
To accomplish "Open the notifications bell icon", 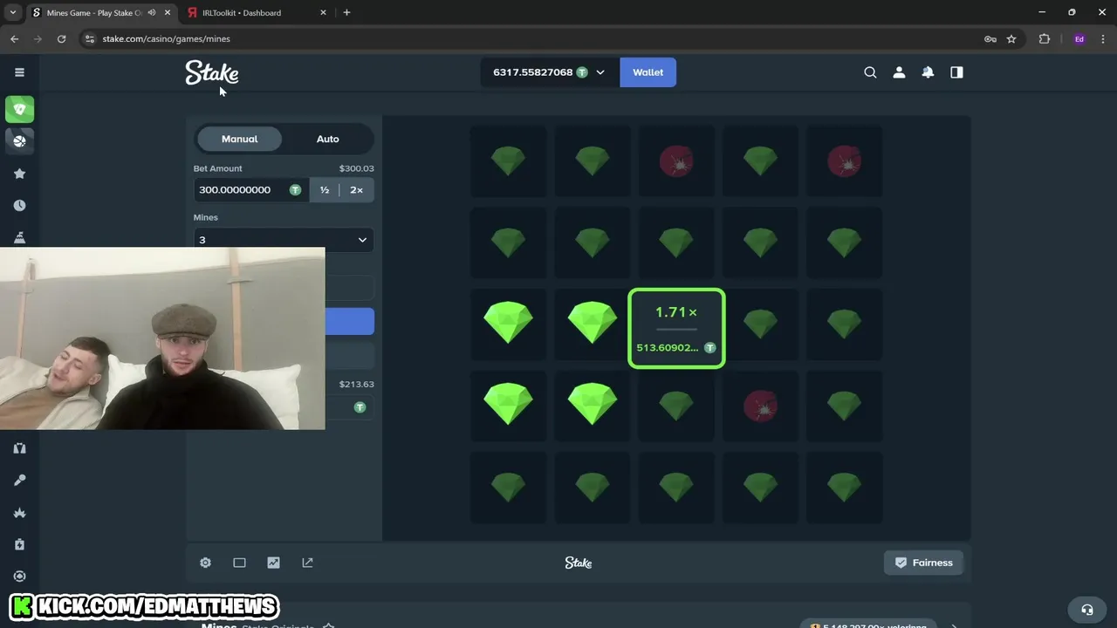I will [928, 72].
